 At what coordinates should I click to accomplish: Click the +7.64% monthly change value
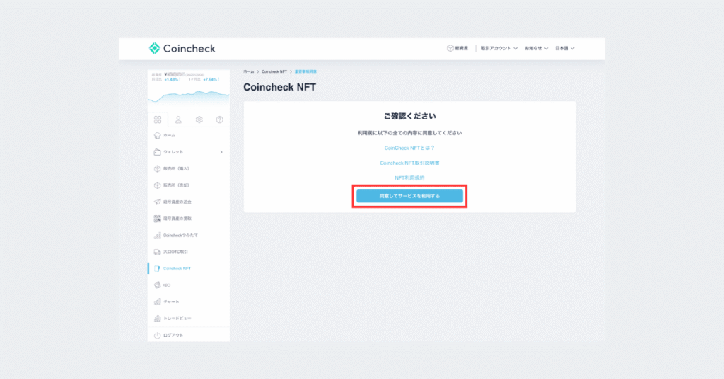(210, 79)
